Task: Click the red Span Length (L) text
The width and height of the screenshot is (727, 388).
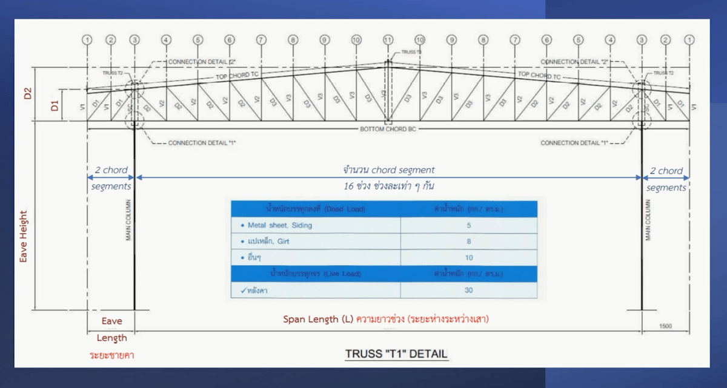Action: point(318,319)
